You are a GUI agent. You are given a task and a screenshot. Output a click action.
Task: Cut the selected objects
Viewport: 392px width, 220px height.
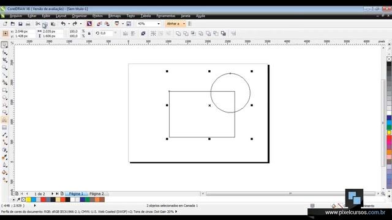click(38, 24)
